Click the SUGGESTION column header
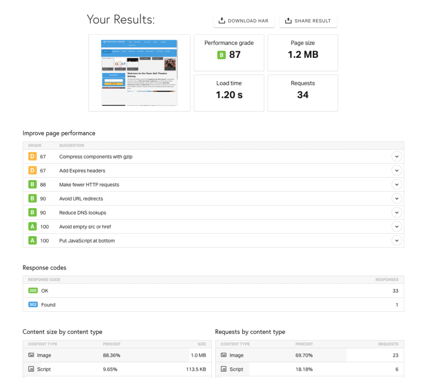 (x=71, y=145)
